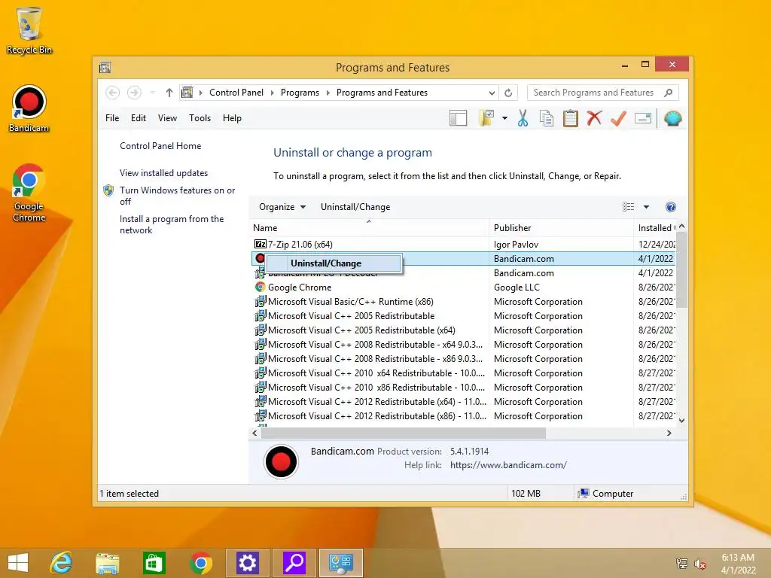The image size is (771, 578).
Task: Open Recycle Bin on desktop
Action: tap(29, 30)
